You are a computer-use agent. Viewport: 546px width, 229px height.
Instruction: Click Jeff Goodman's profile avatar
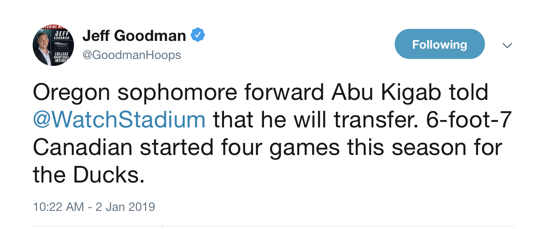[53, 45]
